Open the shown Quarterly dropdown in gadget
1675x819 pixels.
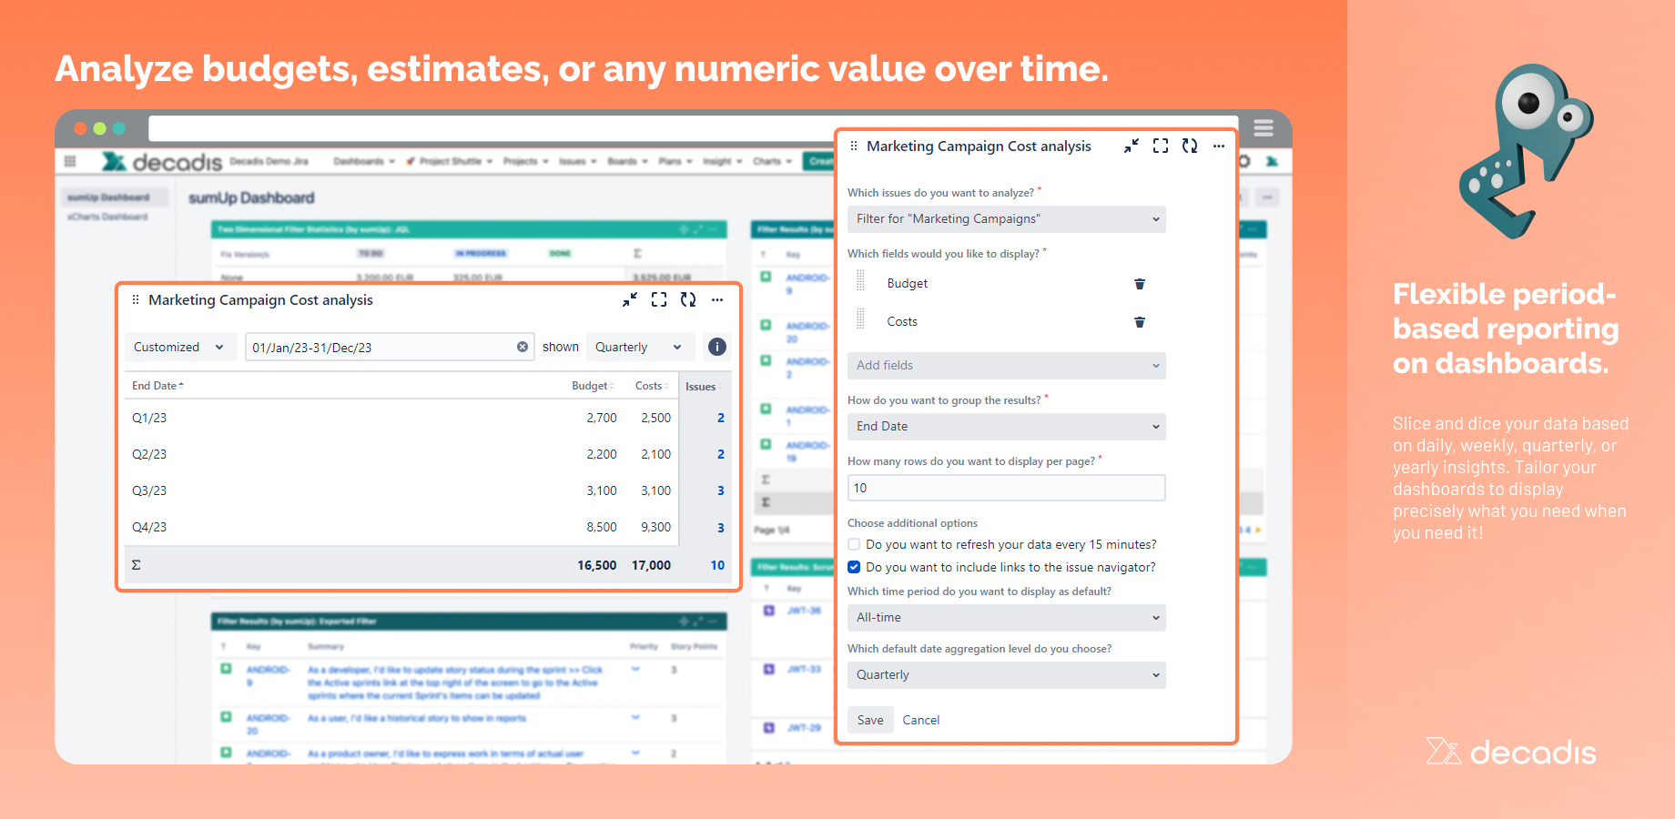[640, 347]
